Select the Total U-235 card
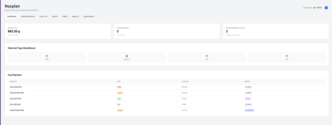The image size is (332, 125). click(x=58, y=31)
